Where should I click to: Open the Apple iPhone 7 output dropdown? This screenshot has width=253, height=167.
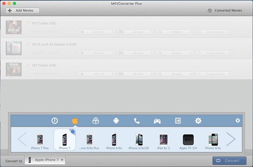pyautogui.click(x=45, y=160)
